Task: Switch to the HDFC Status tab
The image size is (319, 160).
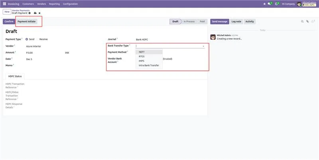Action: click(15, 76)
